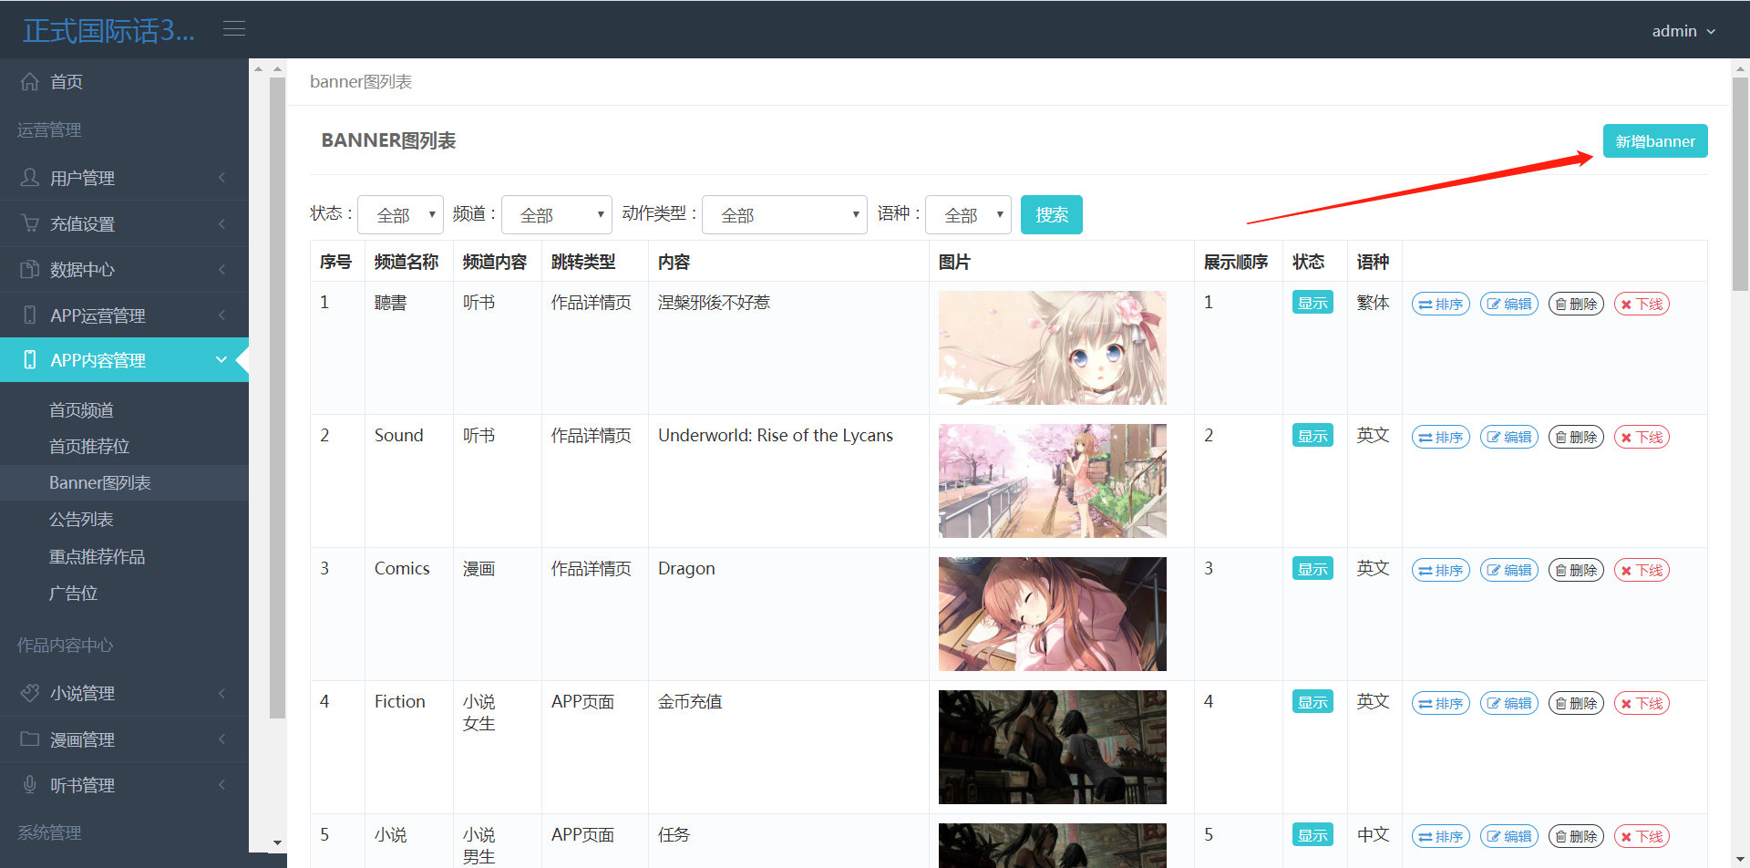Click 编辑 for the 任务 row
Image resolution: width=1750 pixels, height=868 pixels.
(x=1509, y=836)
